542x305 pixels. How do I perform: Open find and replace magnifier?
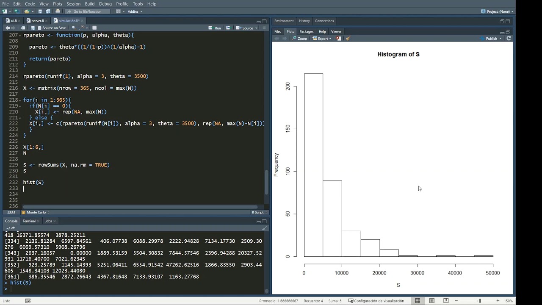point(74,28)
